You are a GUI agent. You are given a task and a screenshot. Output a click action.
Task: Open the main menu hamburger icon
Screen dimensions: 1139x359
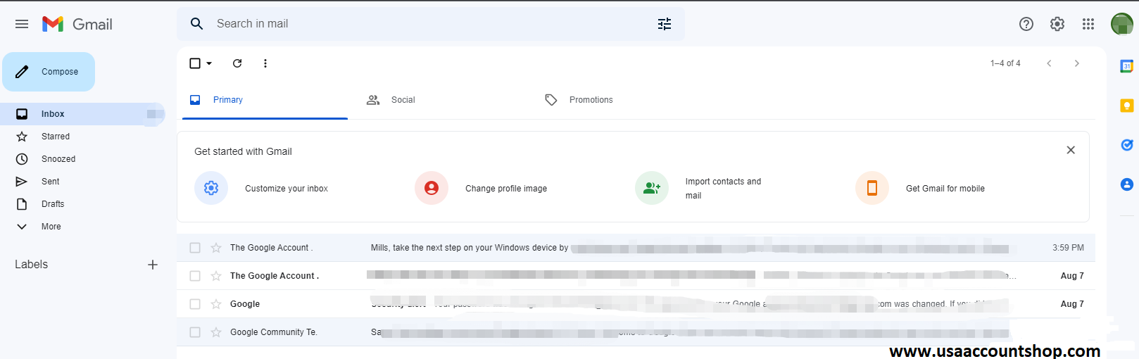(22, 24)
